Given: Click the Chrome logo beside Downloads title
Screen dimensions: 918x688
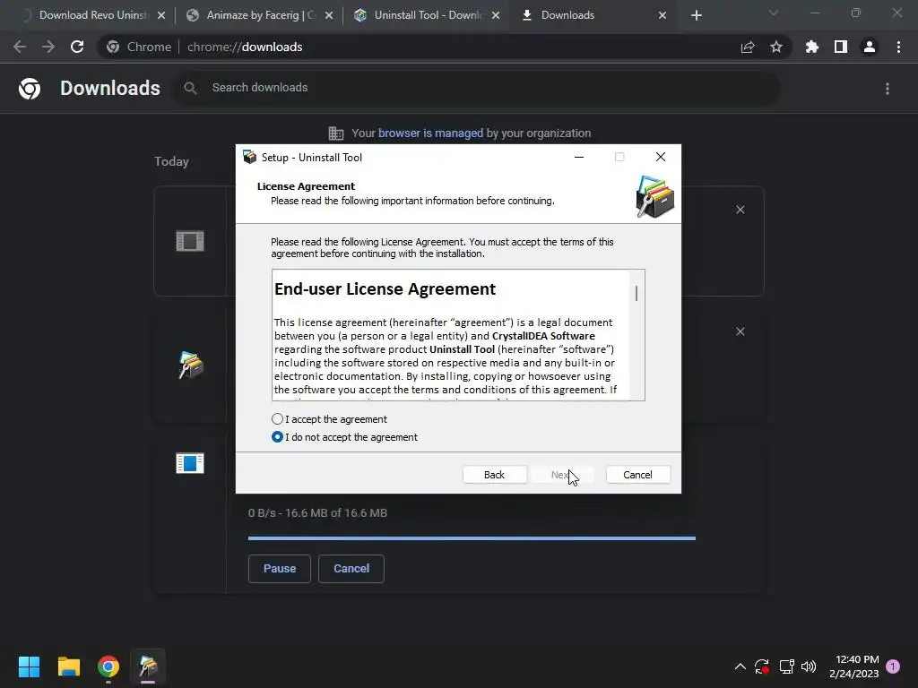Looking at the screenshot, I should pos(30,89).
